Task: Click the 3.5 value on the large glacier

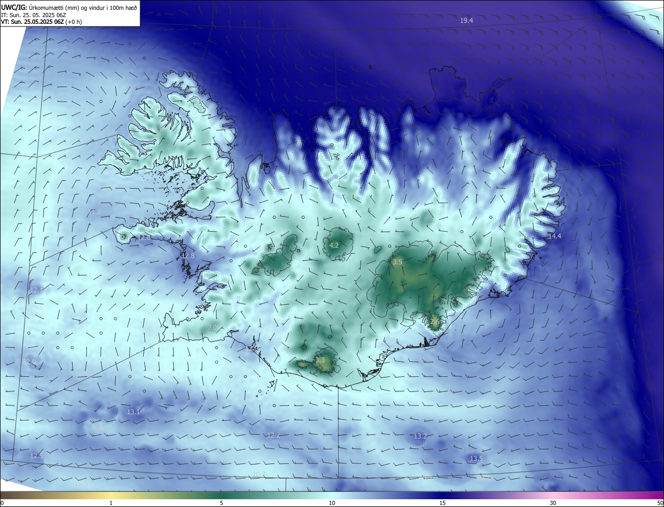Action: click(397, 262)
